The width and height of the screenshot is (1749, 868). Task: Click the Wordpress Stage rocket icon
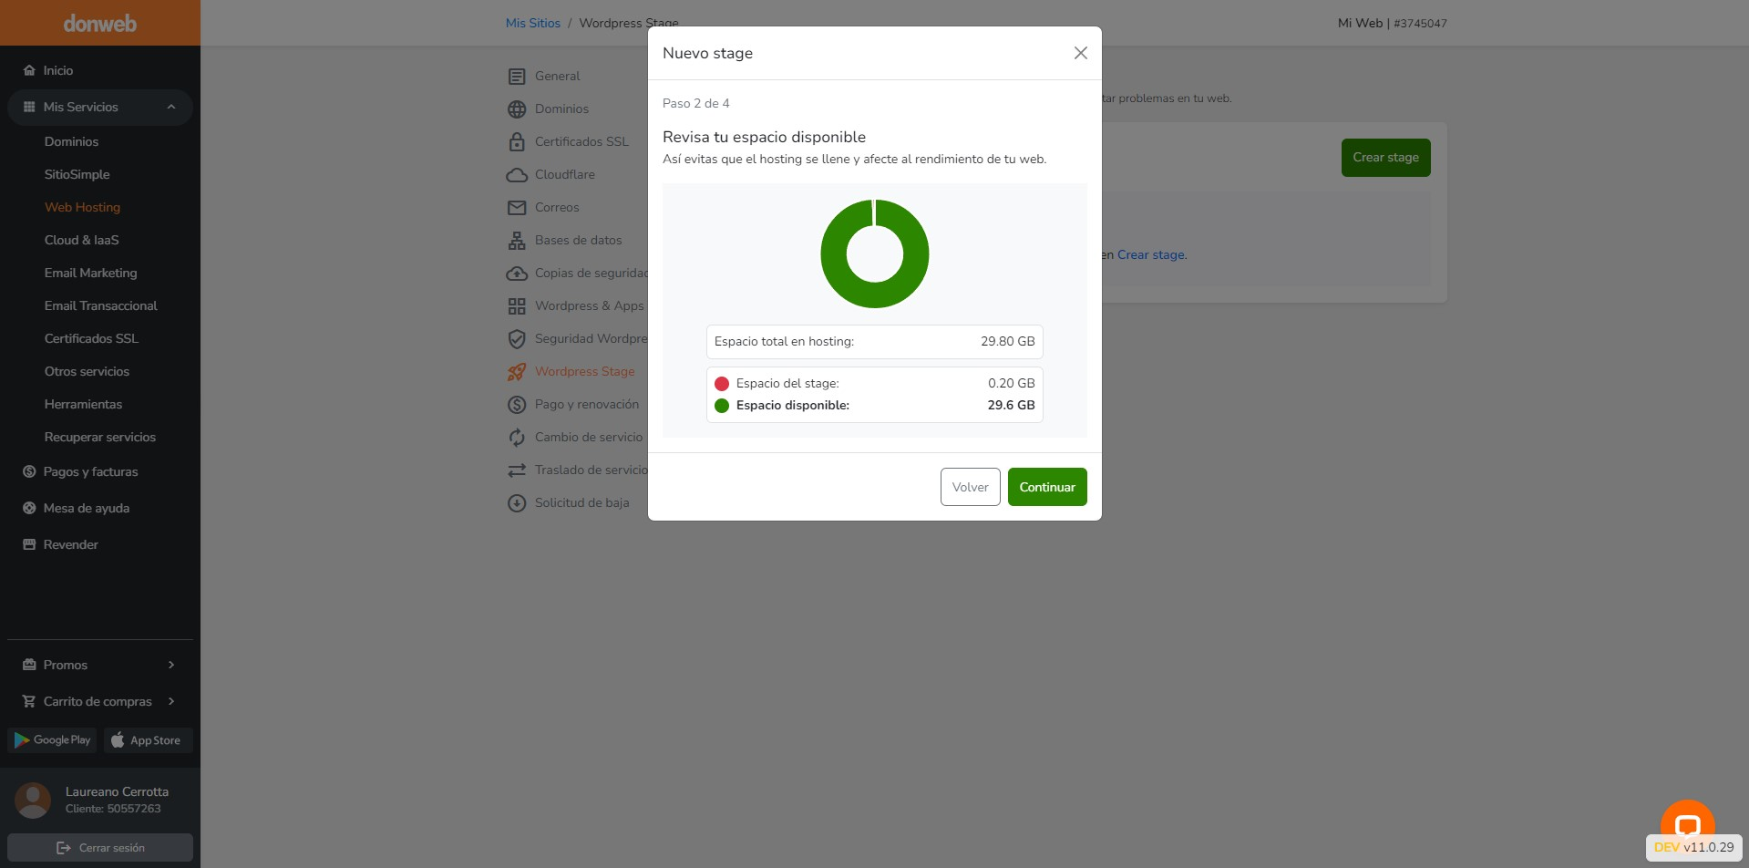point(517,372)
